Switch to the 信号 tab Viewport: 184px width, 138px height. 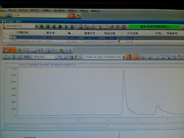[x=38, y=50]
